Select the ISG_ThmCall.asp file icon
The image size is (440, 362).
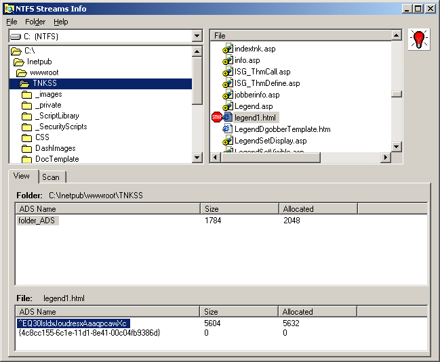tap(228, 72)
